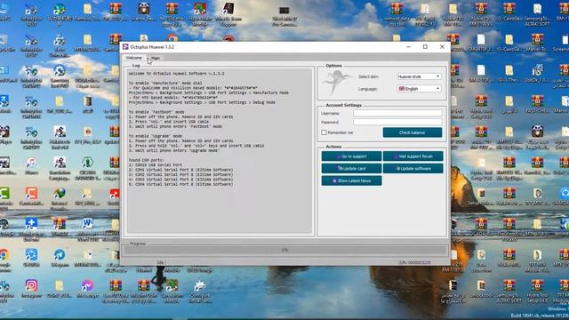Viewport: 569px width, 320px height.
Task: Click the Go to support button
Action: [x=351, y=156]
